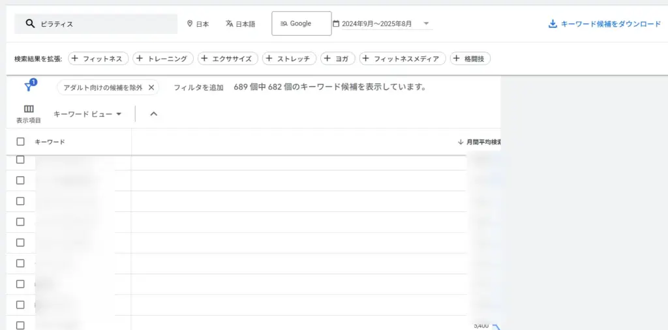Click download icon for keyword candidates
Screen dimensions: 668x330
coord(553,24)
